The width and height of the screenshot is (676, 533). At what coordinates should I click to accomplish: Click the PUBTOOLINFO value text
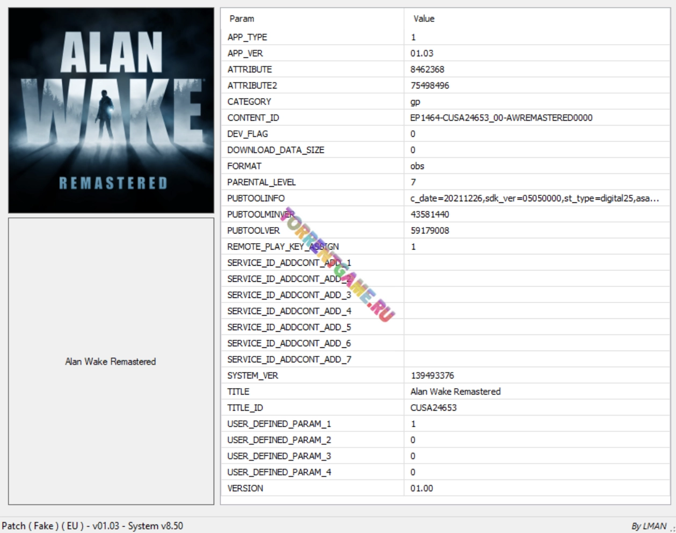click(x=534, y=198)
